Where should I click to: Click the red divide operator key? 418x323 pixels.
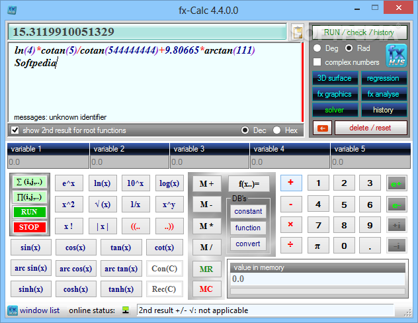tap(291, 245)
